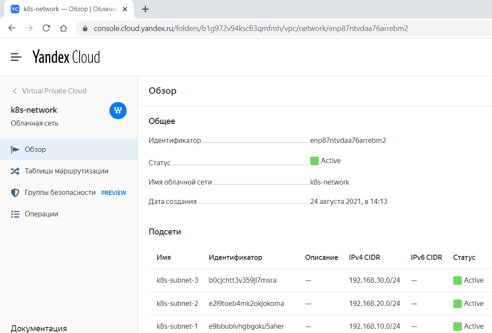Click CIDR 192.168.30.0/24

374,281
